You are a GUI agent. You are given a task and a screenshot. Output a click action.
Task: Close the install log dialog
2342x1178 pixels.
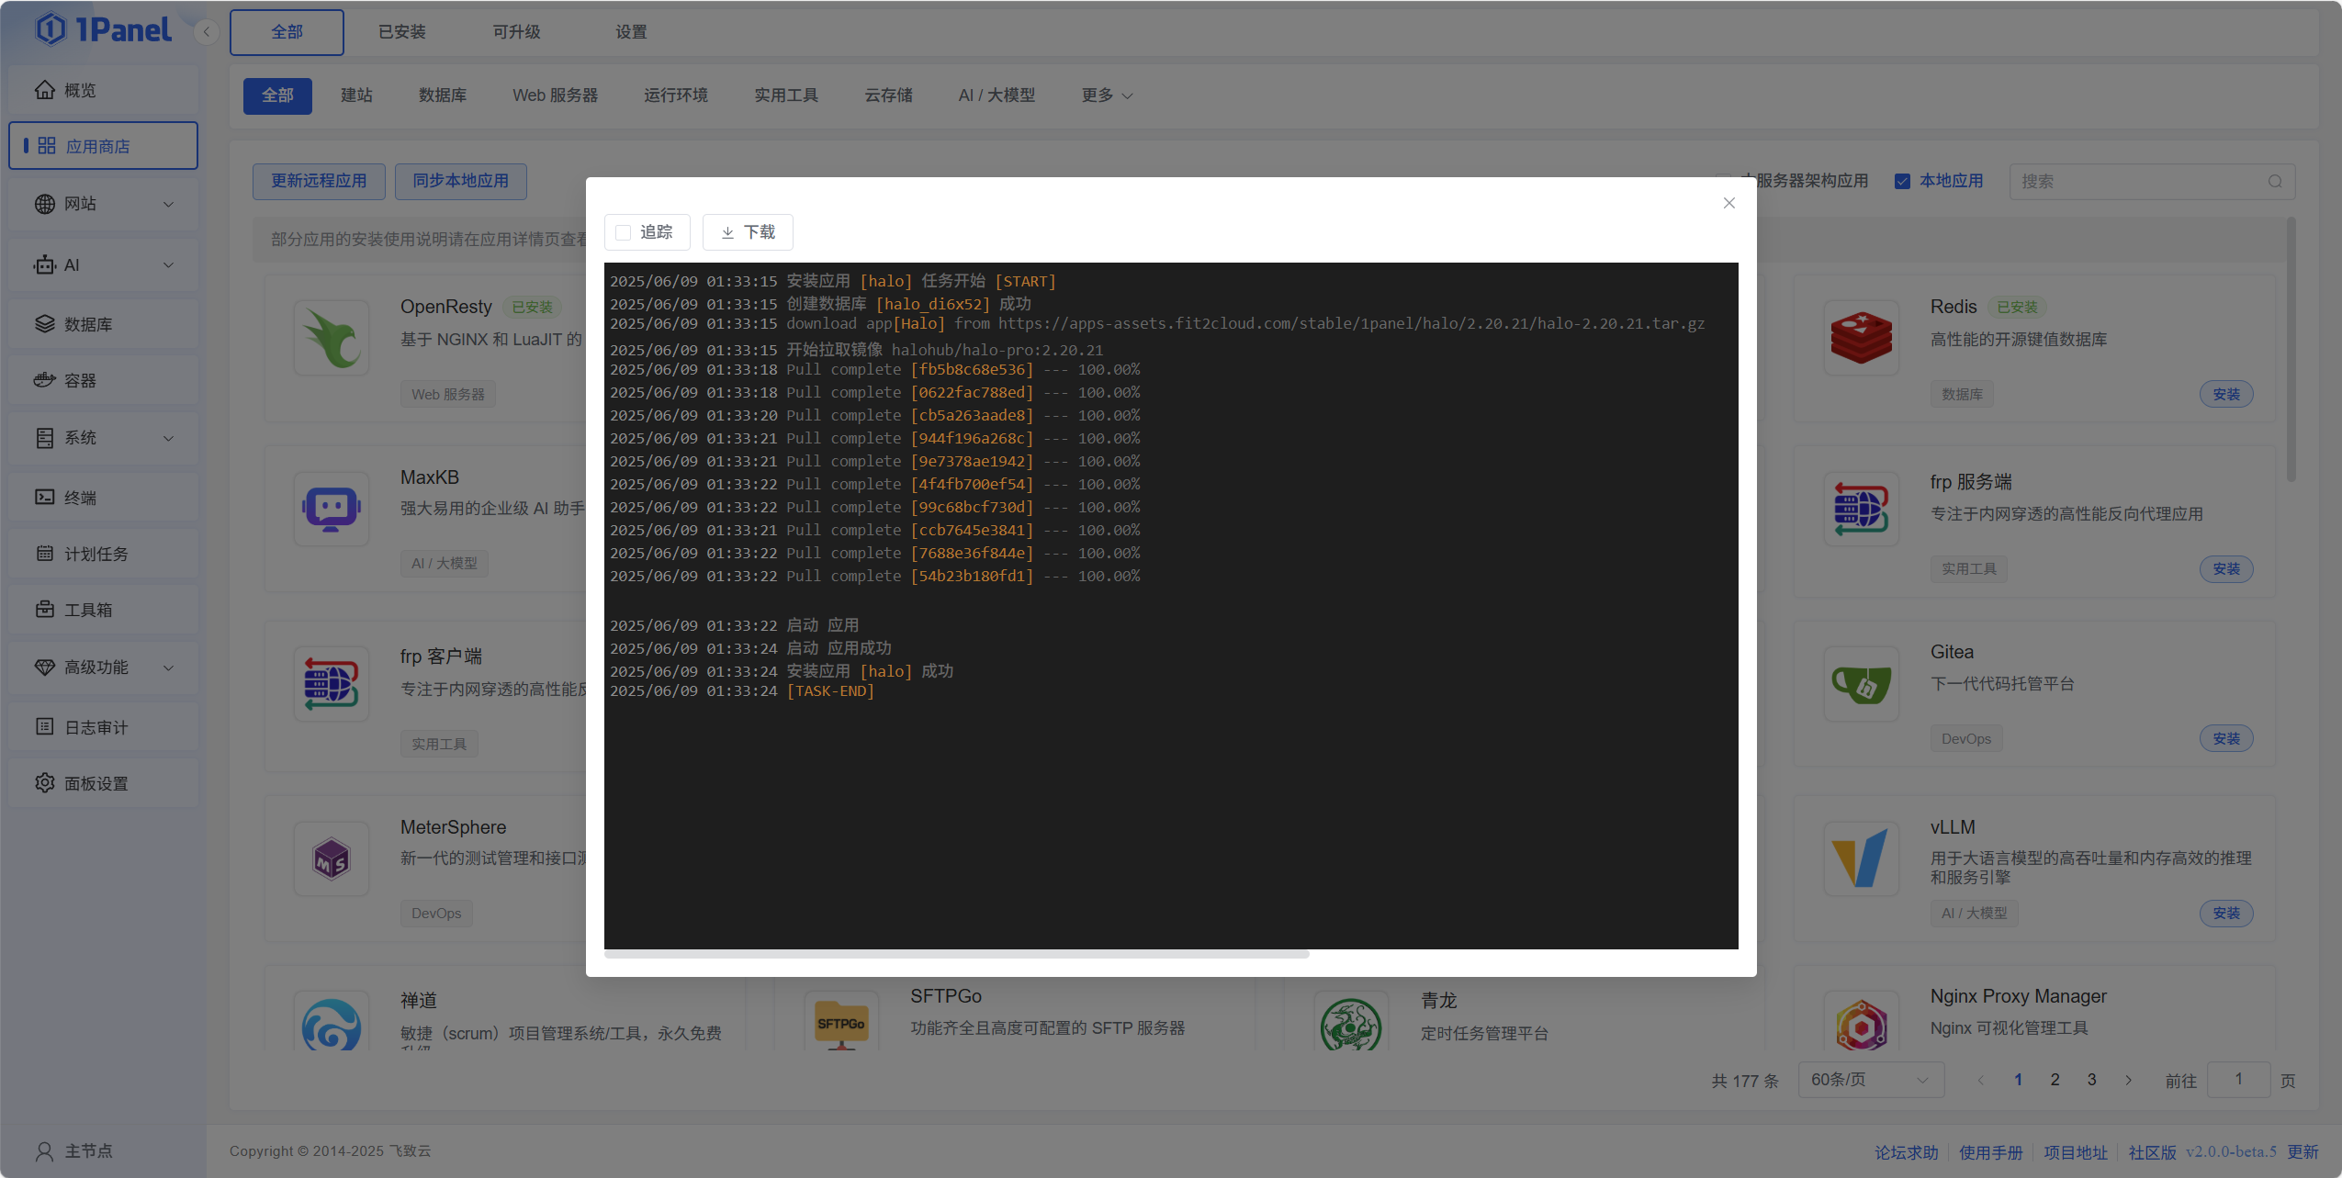[1729, 203]
